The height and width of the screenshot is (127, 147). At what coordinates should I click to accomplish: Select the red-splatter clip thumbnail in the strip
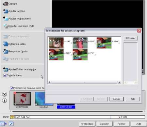(22, 99)
